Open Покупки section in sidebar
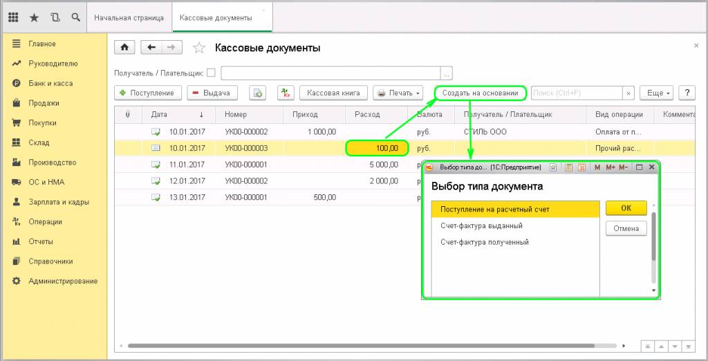Screen dimensions: 708x361 (42, 123)
